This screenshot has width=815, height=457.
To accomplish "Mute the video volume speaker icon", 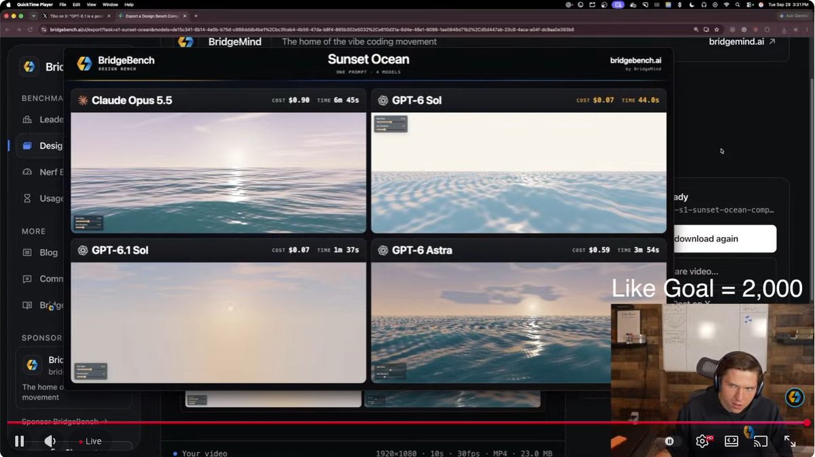I will coord(50,441).
